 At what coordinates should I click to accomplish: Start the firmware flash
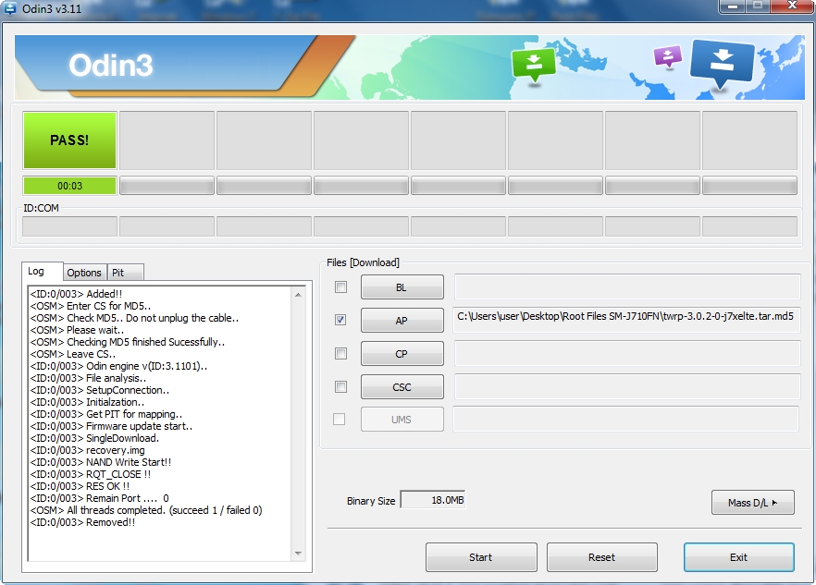(x=481, y=557)
